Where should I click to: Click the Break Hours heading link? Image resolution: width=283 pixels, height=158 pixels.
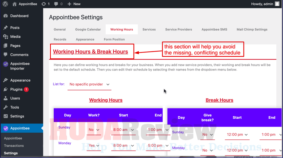(x=219, y=100)
